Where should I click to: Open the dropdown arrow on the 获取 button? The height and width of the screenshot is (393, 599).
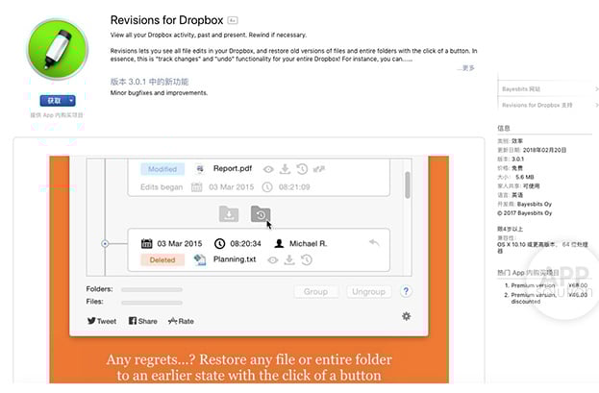71,101
